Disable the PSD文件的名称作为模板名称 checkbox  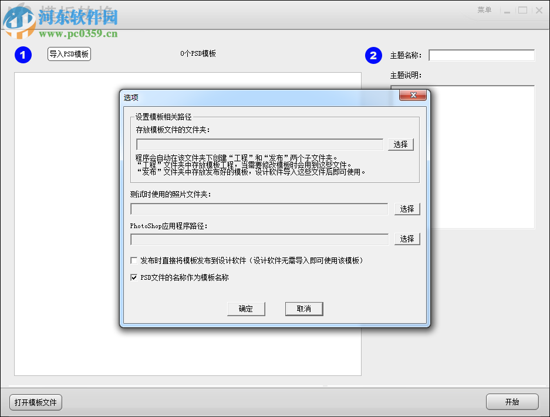134,277
